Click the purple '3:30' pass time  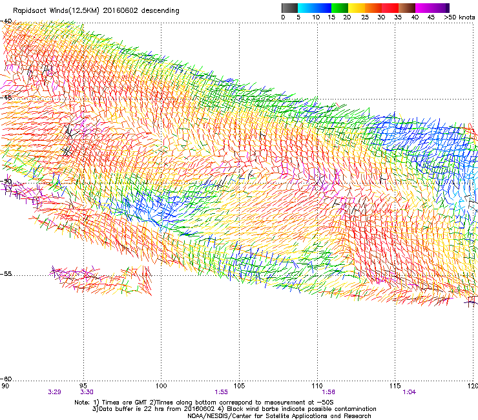87,392
